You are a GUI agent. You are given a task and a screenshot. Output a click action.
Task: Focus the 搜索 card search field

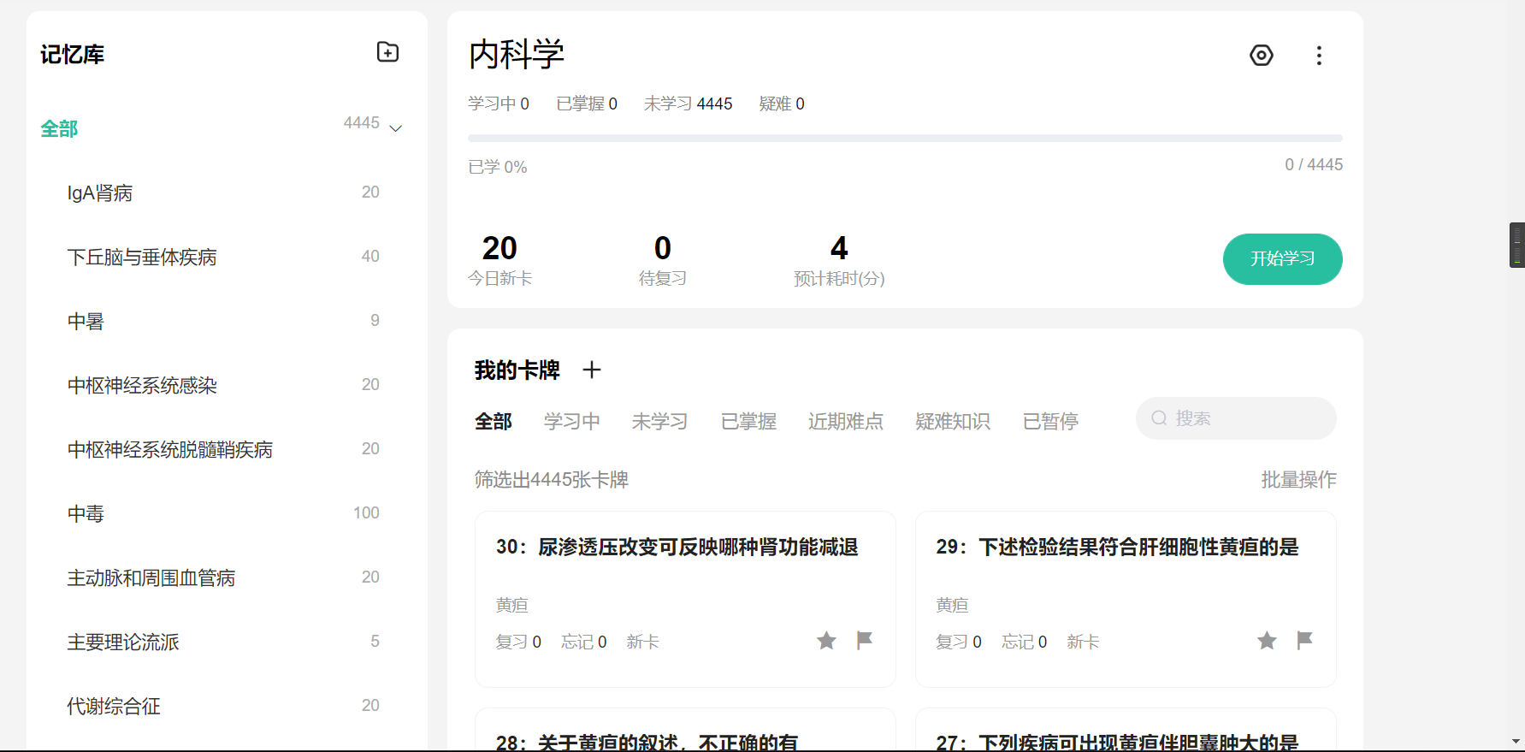(1236, 418)
